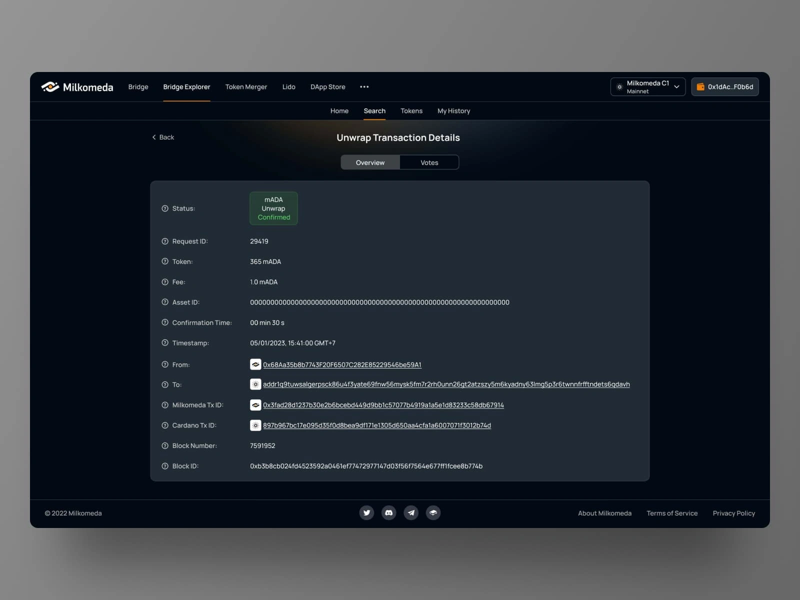Switch to the Home sub-tab
800x600 pixels.
pos(339,111)
